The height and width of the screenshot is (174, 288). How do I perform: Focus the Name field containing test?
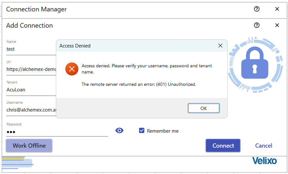(x=31, y=49)
